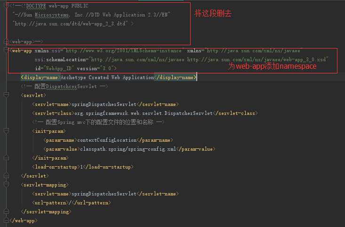345x227 pixels.
Task: Click the id value 'WebApp_ID'
Action: click(x=59, y=68)
